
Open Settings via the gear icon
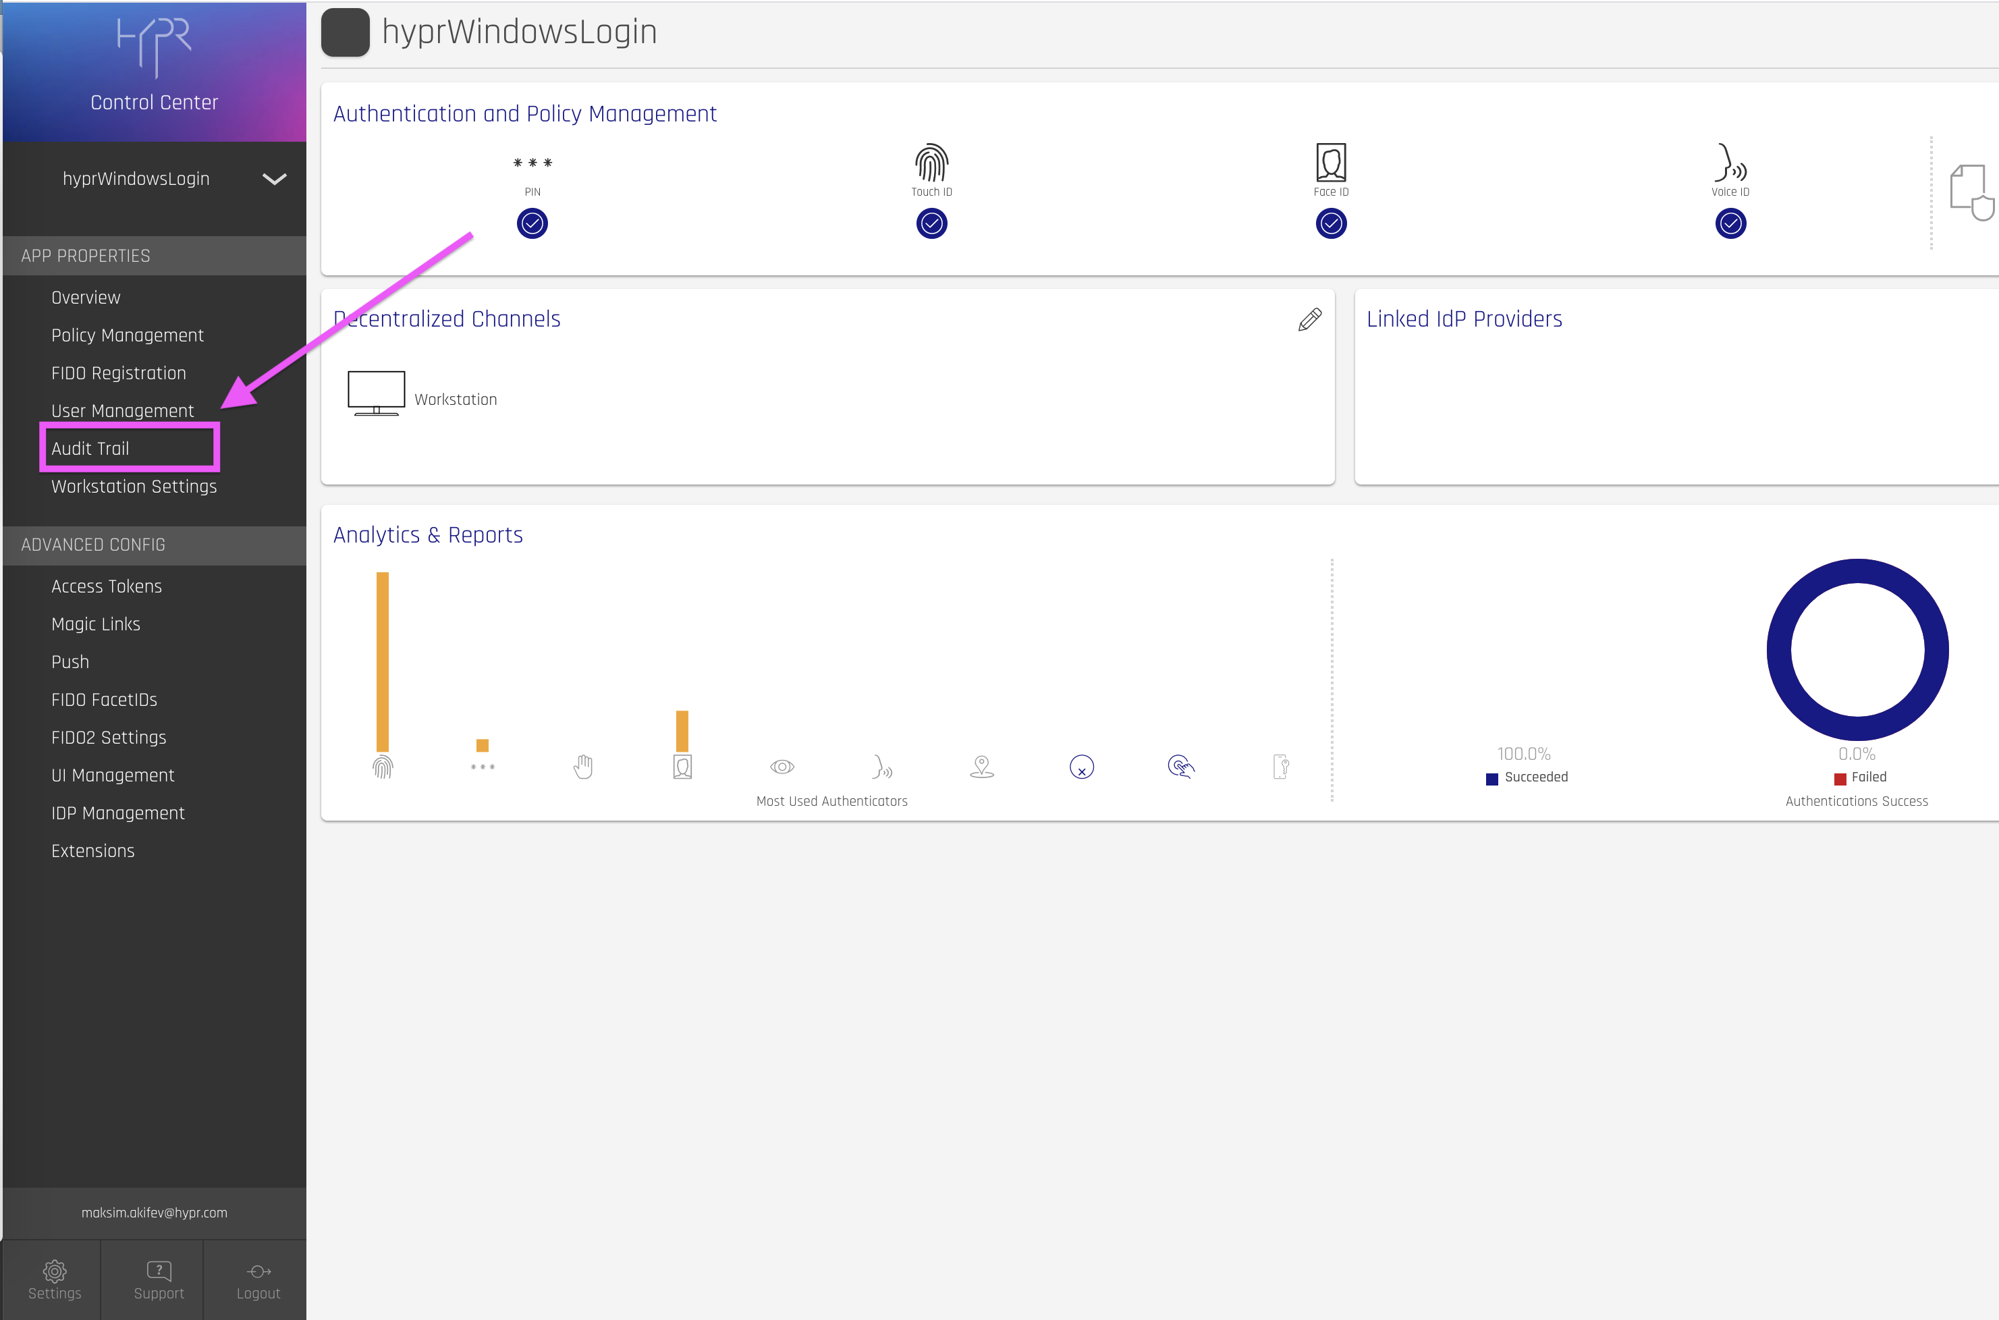(55, 1271)
